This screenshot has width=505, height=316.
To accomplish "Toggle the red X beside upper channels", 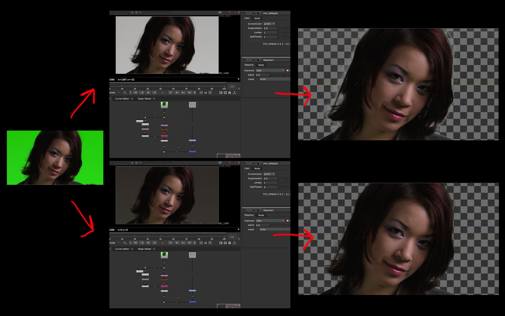I will (x=288, y=70).
